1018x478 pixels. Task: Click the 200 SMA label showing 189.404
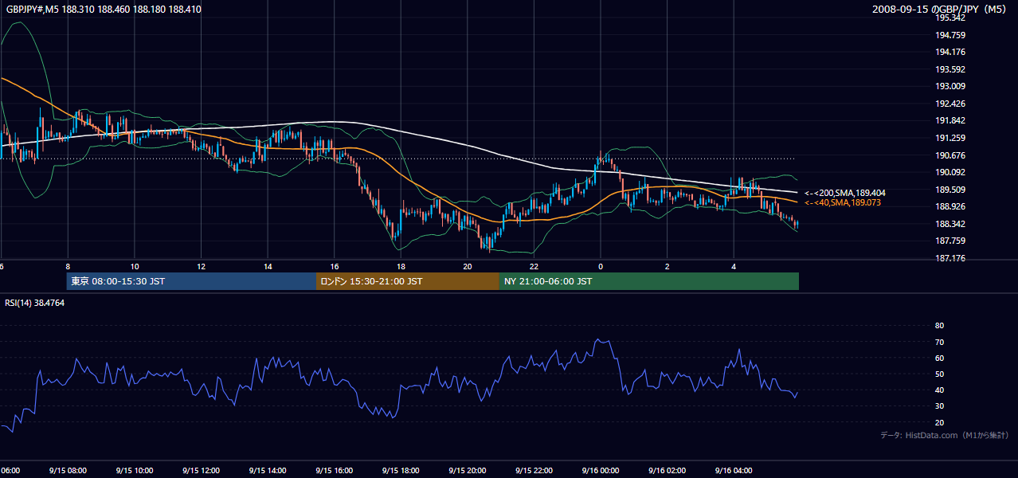844,193
